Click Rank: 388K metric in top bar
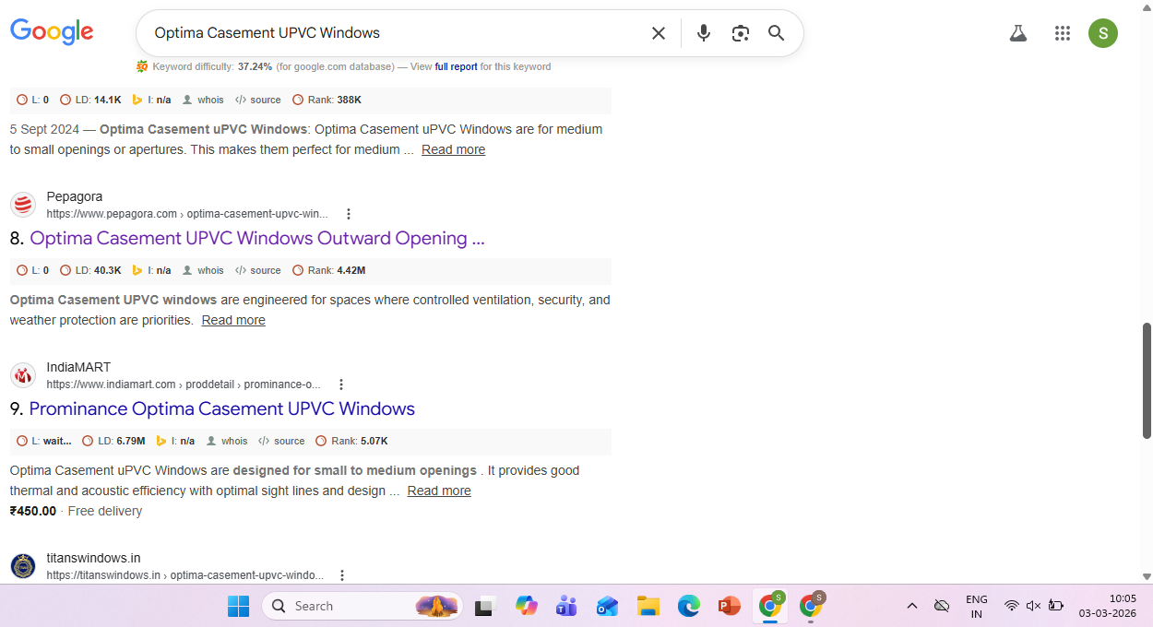This screenshot has width=1153, height=627. click(327, 100)
